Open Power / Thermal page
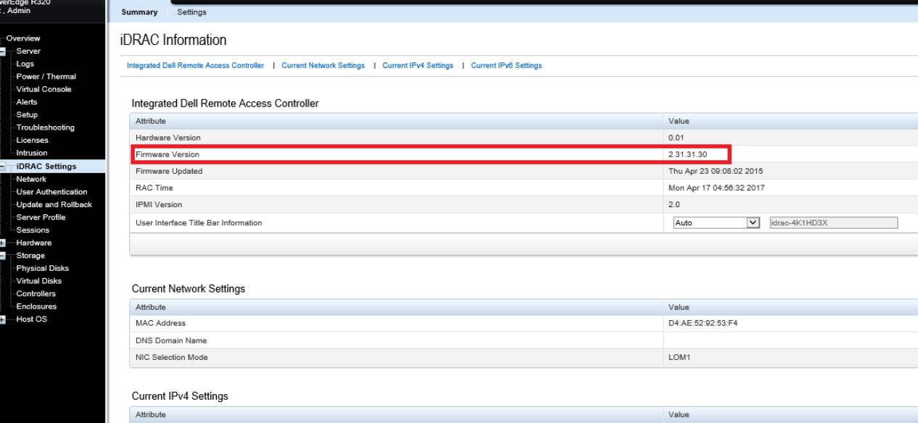918x423 pixels. (x=46, y=77)
